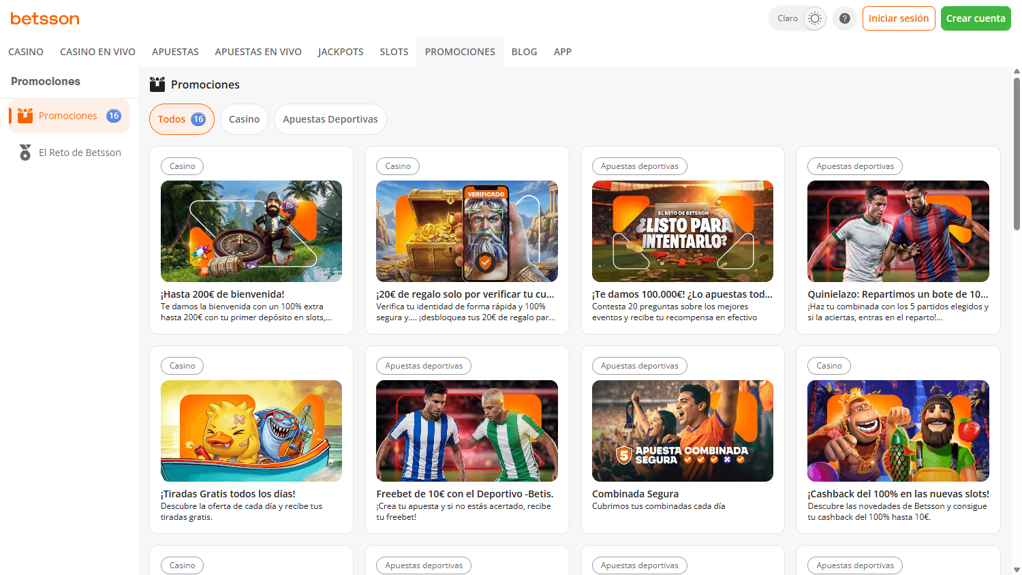Image resolution: width=1022 pixels, height=575 pixels.
Task: Open El Reto de Betsson sidebar item
Action: tap(69, 153)
